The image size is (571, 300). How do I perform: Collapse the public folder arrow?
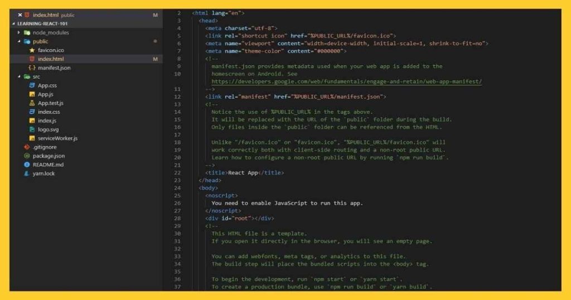tap(19, 41)
